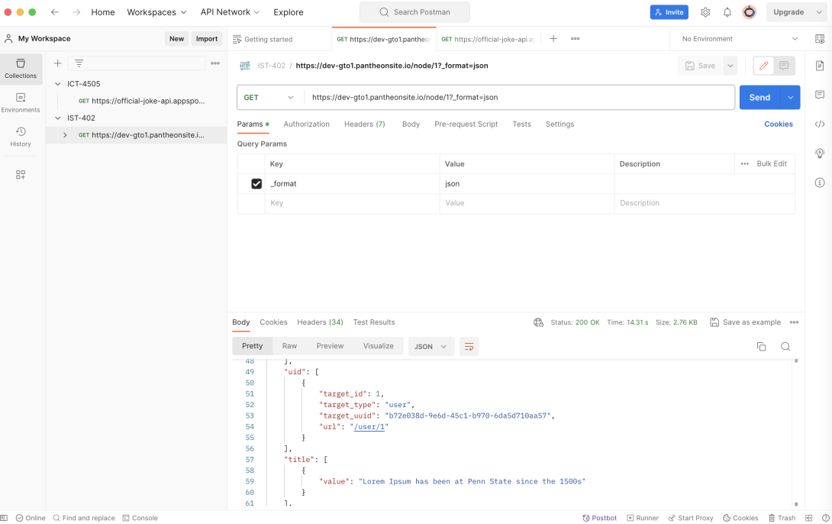
Task: Open the Collections sidebar panel
Action: pyautogui.click(x=21, y=69)
